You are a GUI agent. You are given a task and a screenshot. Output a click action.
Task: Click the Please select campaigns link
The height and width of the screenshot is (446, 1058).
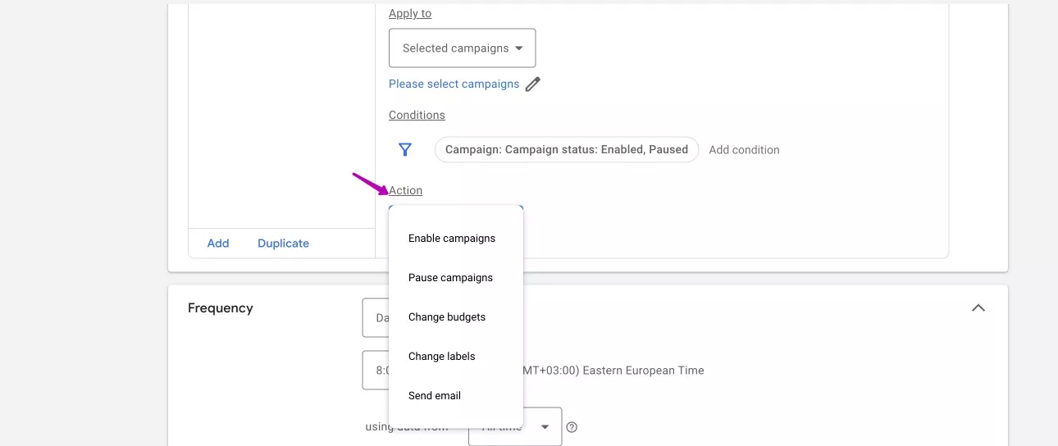pos(454,84)
